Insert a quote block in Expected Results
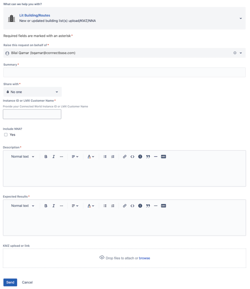This screenshot has height=289, width=250. click(148, 206)
